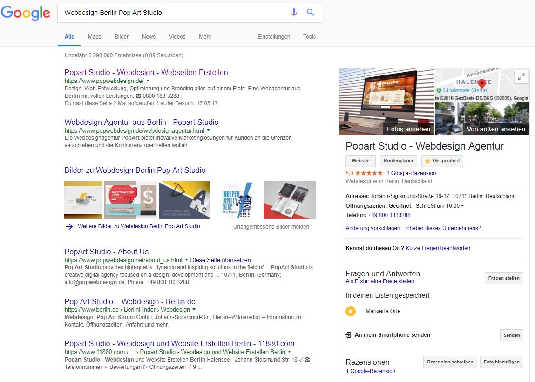Click the arrow icon beside Weitere Bilder

[69, 227]
